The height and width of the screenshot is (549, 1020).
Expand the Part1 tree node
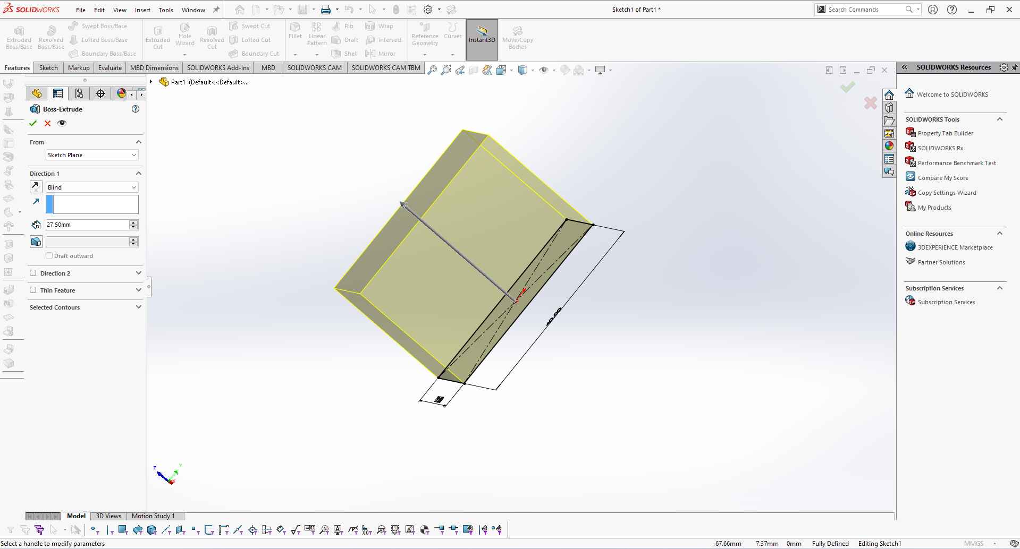coord(151,82)
